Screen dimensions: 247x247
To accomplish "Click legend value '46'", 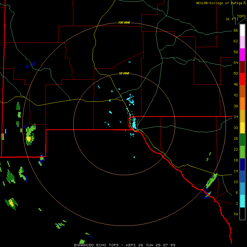I will 236,85.
